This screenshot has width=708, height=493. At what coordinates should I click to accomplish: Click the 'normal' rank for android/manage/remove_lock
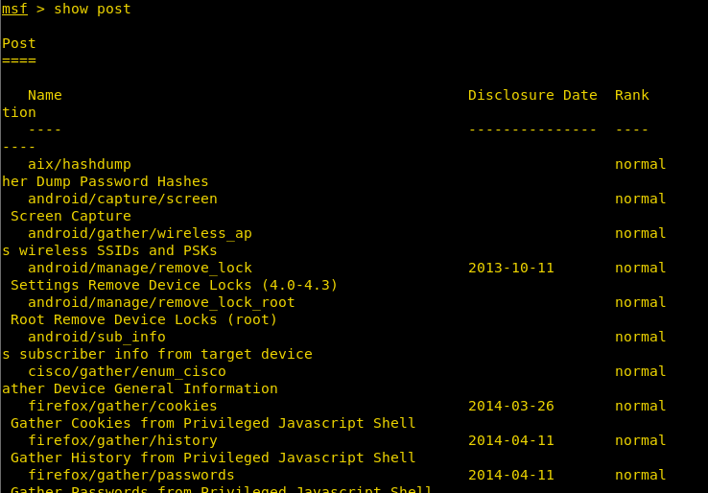point(641,268)
